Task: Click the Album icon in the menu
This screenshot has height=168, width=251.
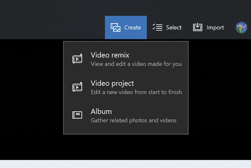Action: coord(78,115)
